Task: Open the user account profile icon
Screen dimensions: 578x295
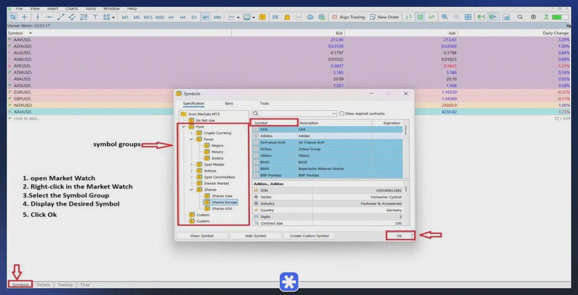Action: click(x=533, y=17)
